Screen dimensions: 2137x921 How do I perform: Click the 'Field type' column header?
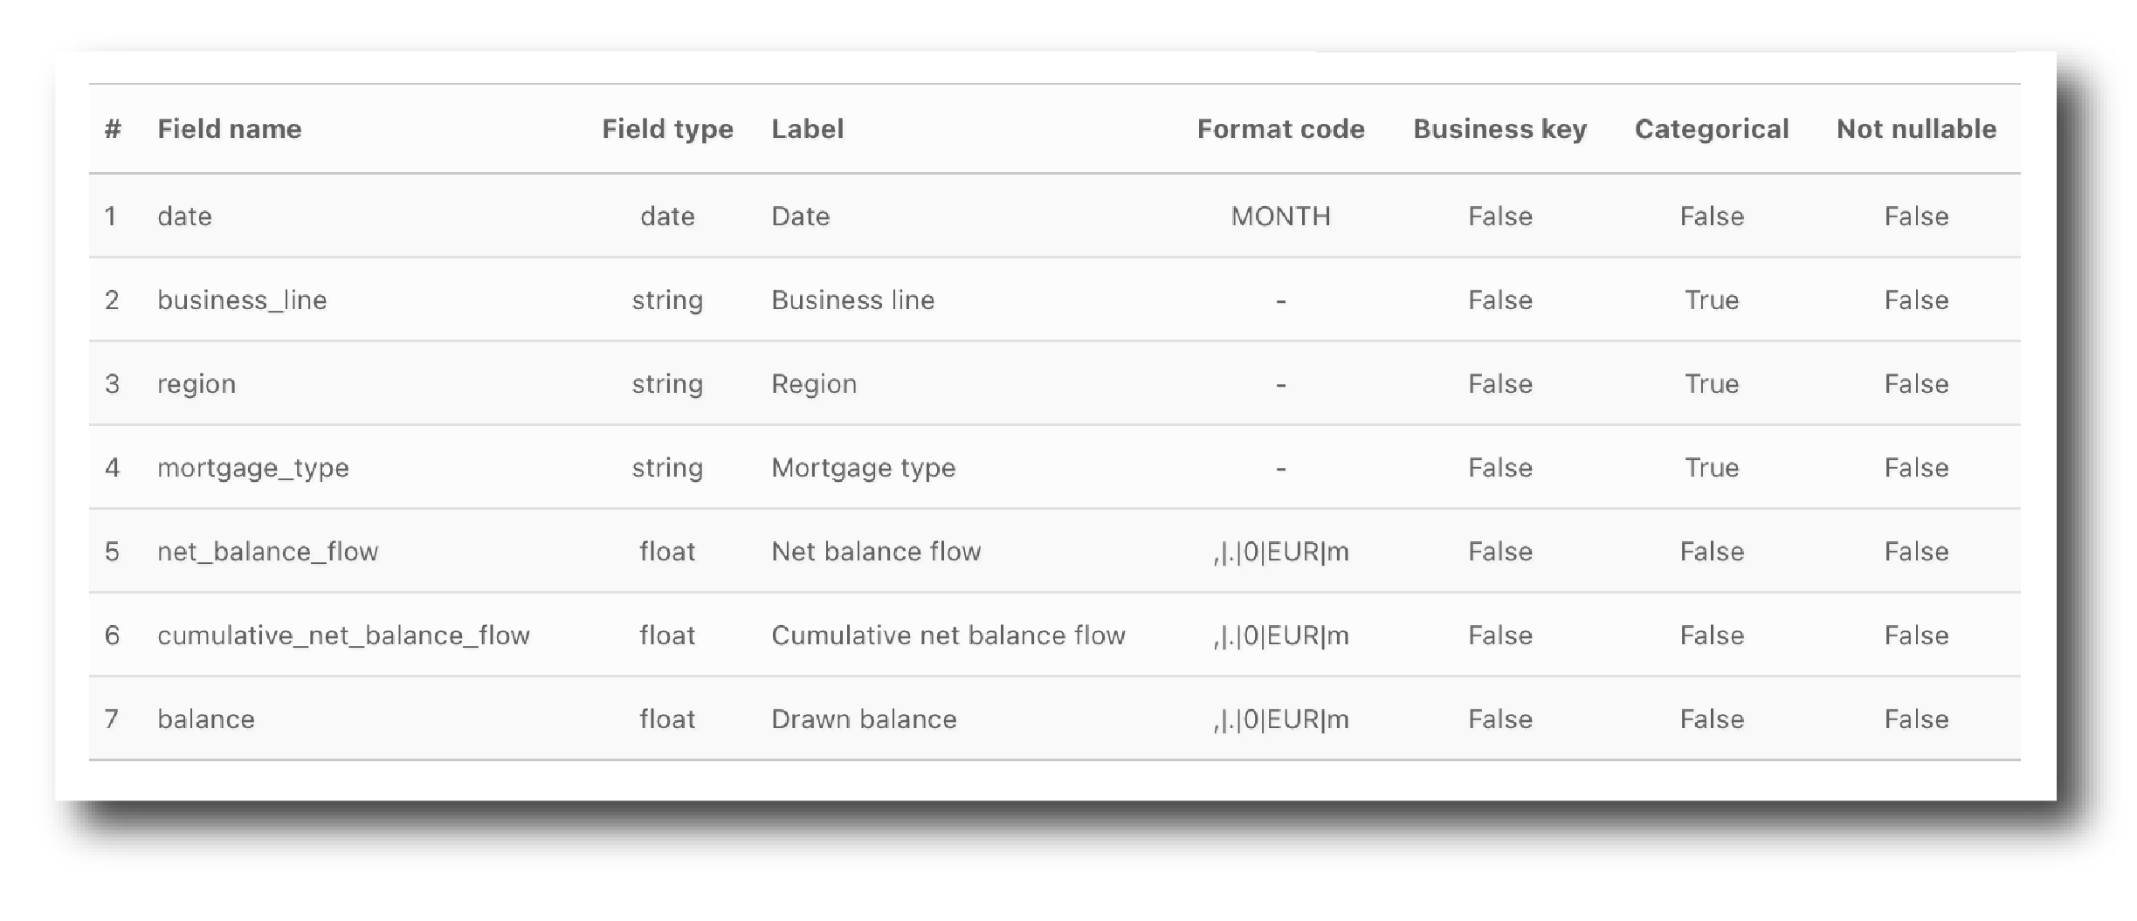[x=667, y=129]
